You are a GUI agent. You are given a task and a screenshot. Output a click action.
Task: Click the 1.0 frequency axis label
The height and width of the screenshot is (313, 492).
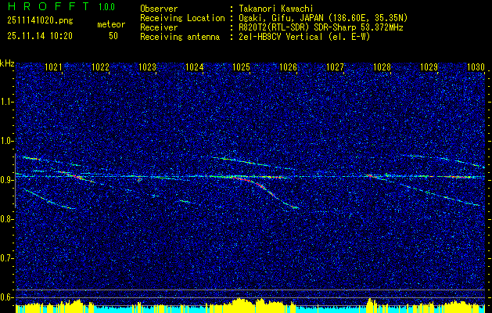point(6,141)
